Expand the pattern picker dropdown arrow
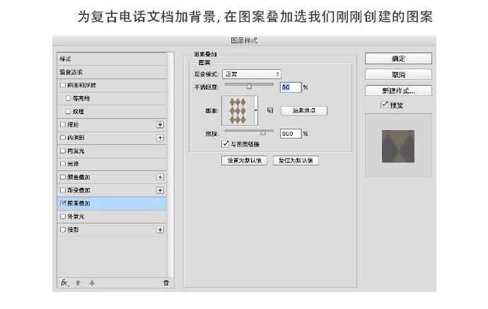 [x=255, y=111]
